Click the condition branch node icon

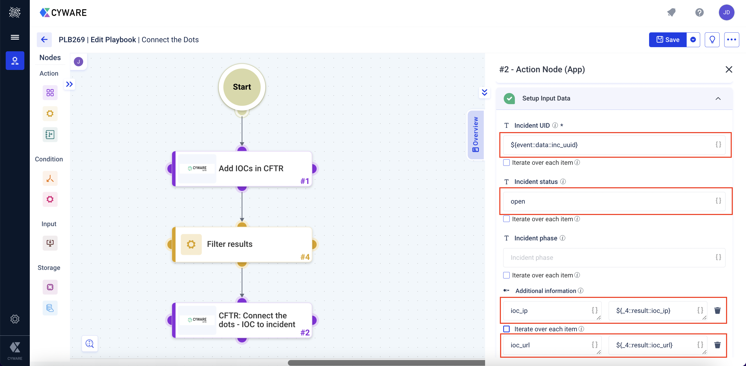50,178
